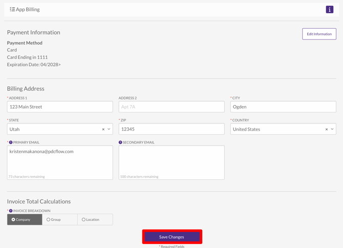Image resolution: width=343 pixels, height=248 pixels.
Task: Click Secondary Email help icon
Action: [x=120, y=142]
